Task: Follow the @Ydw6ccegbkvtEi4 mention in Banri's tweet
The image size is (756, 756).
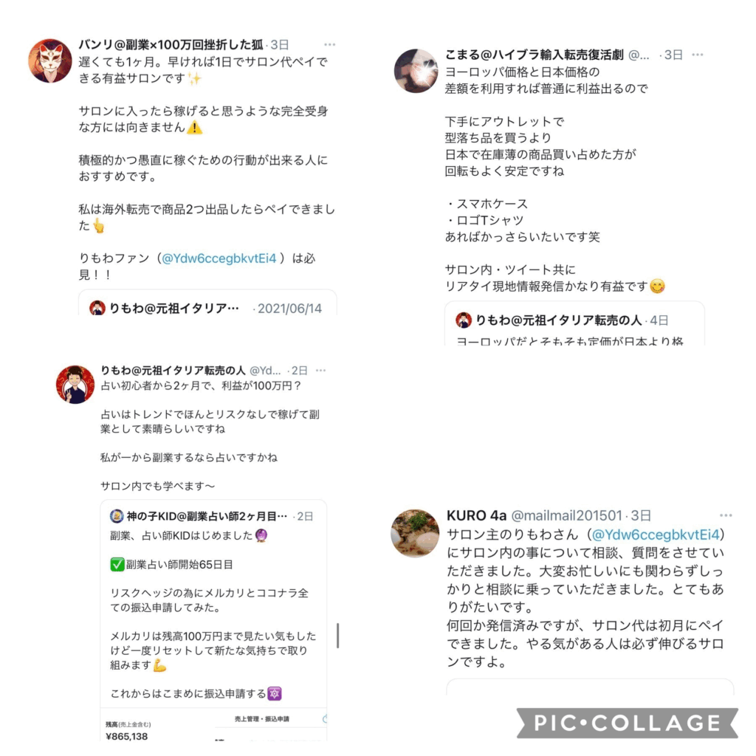Action: pyautogui.click(x=219, y=258)
